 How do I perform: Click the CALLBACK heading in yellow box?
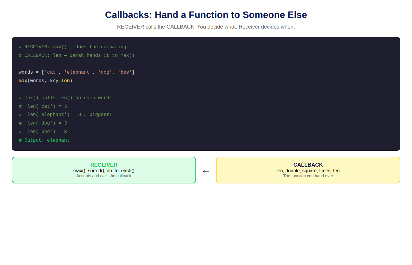(308, 165)
